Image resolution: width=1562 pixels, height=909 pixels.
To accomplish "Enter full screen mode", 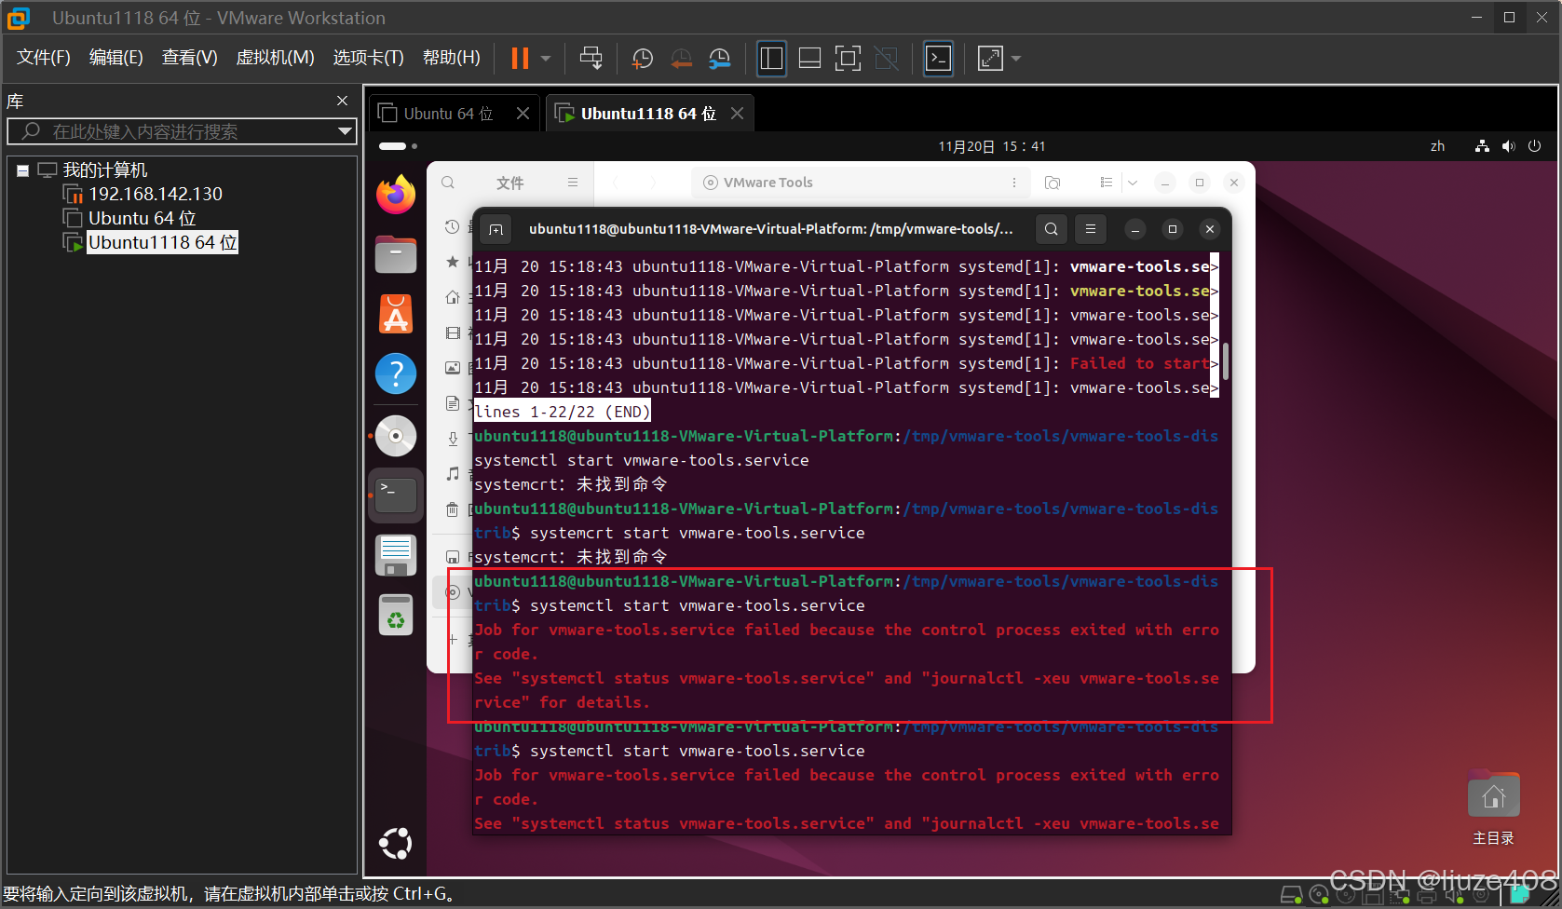I will [848, 58].
